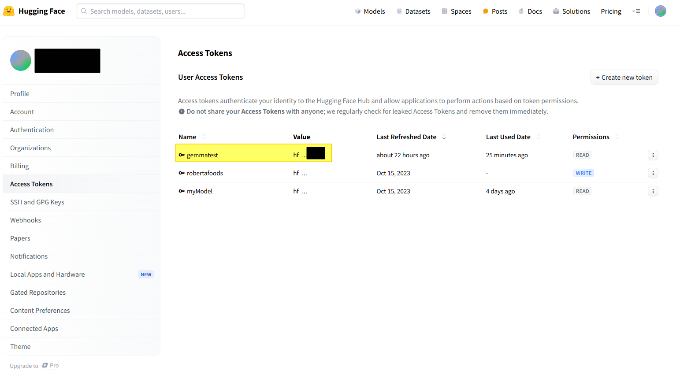Open the three-dot menu for robertafoods token
Screen dimensions: 680x378
click(653, 173)
